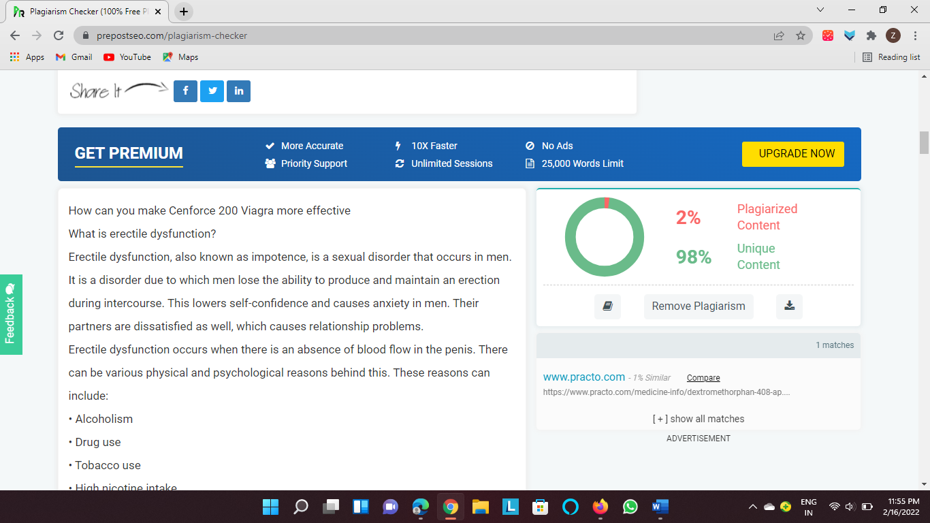930x523 pixels.
Task: Close the Plagiarism Checker tab
Action: (x=158, y=12)
